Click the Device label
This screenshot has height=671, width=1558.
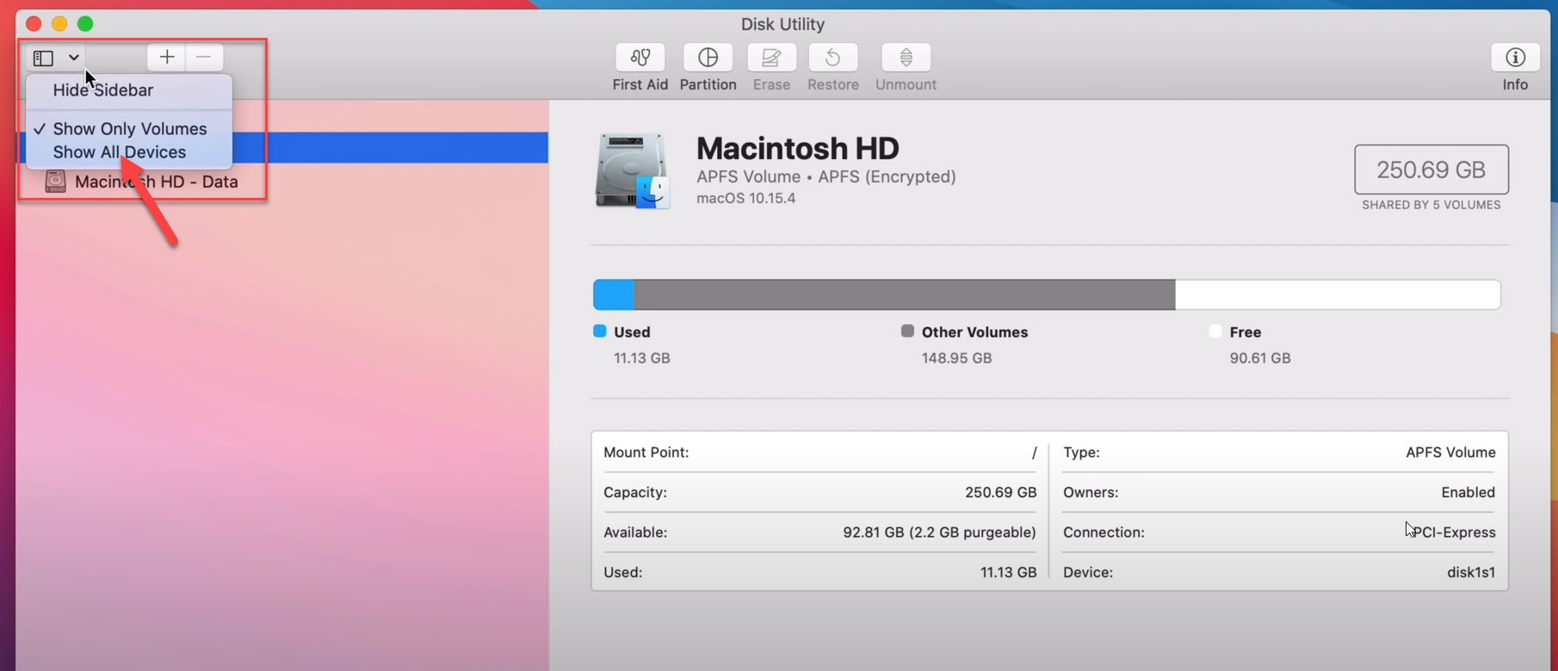1088,572
